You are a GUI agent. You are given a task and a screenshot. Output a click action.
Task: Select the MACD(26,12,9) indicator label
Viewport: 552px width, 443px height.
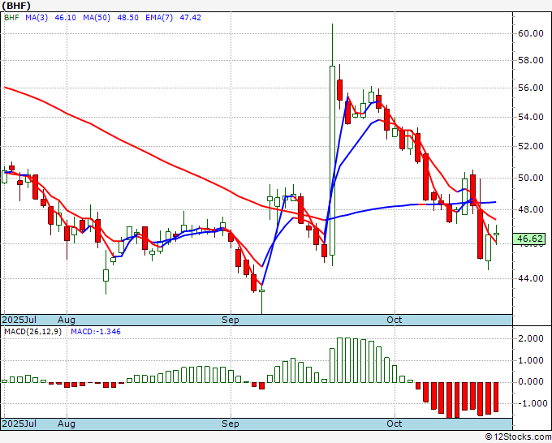point(32,332)
